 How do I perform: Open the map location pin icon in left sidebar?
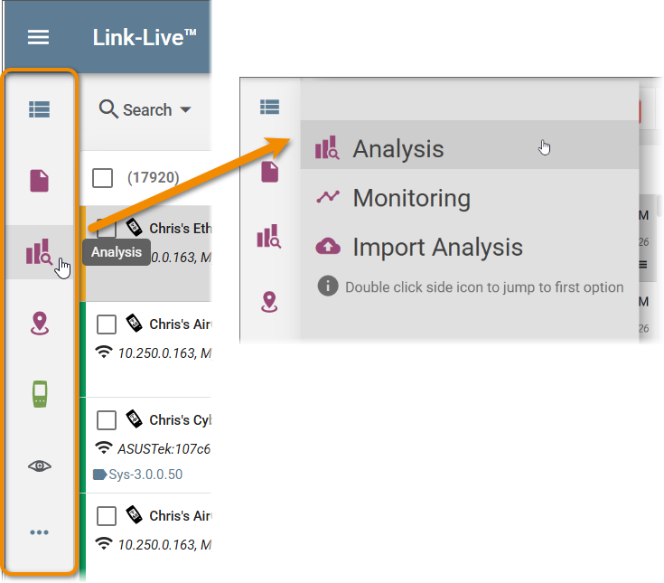click(40, 324)
